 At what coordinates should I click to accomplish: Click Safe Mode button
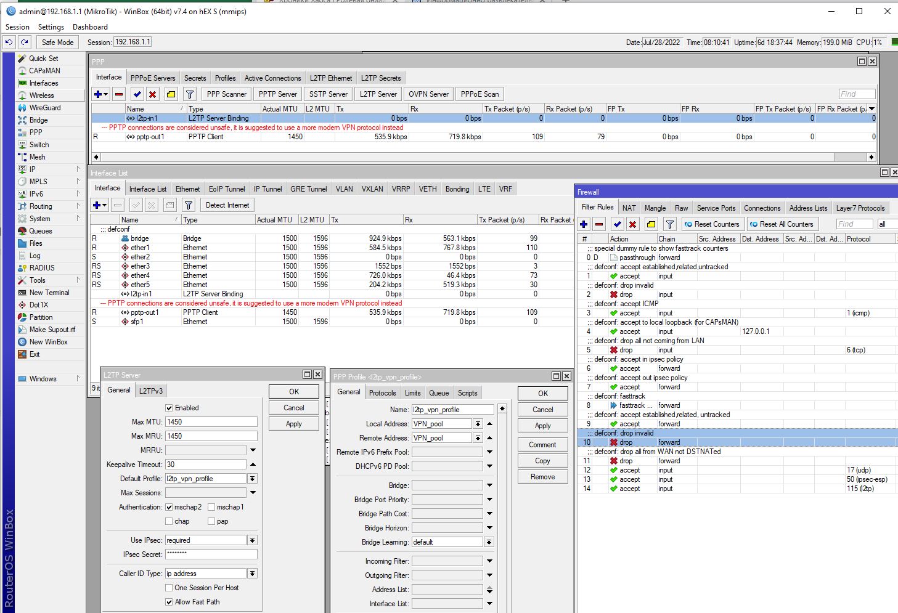57,43
